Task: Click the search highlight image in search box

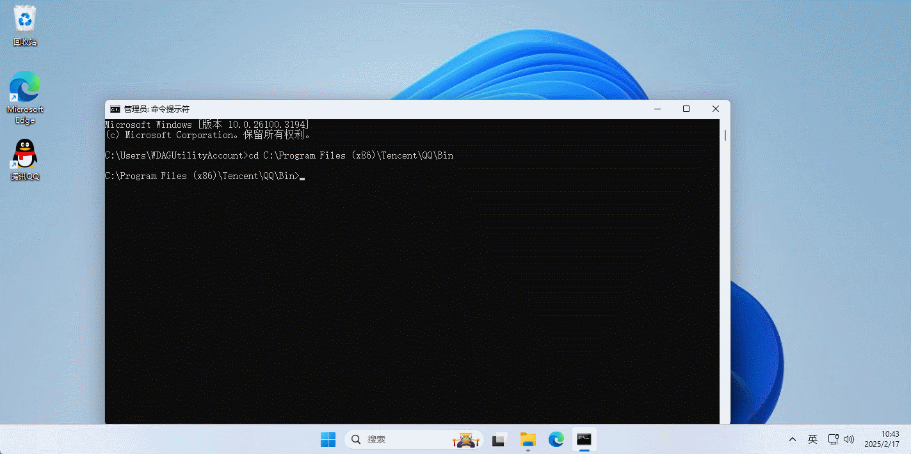Action: (466, 439)
